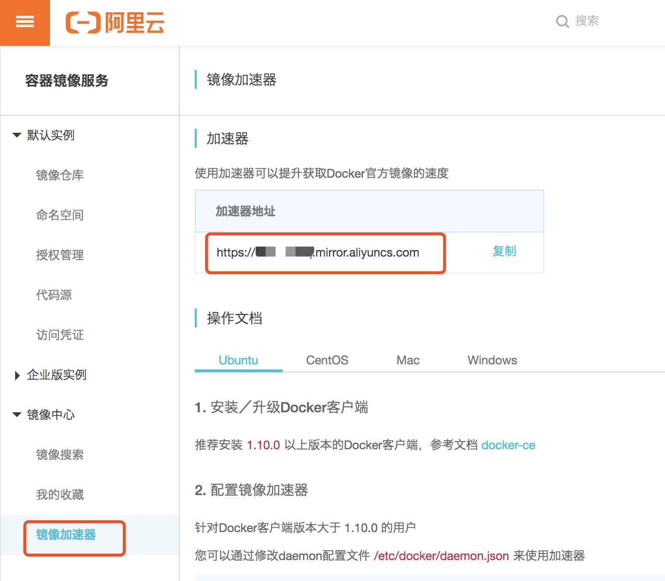This screenshot has height=581, width=665.
Task: Click the 1. 安装／升级Docker客户端 heading
Action: coord(282,408)
